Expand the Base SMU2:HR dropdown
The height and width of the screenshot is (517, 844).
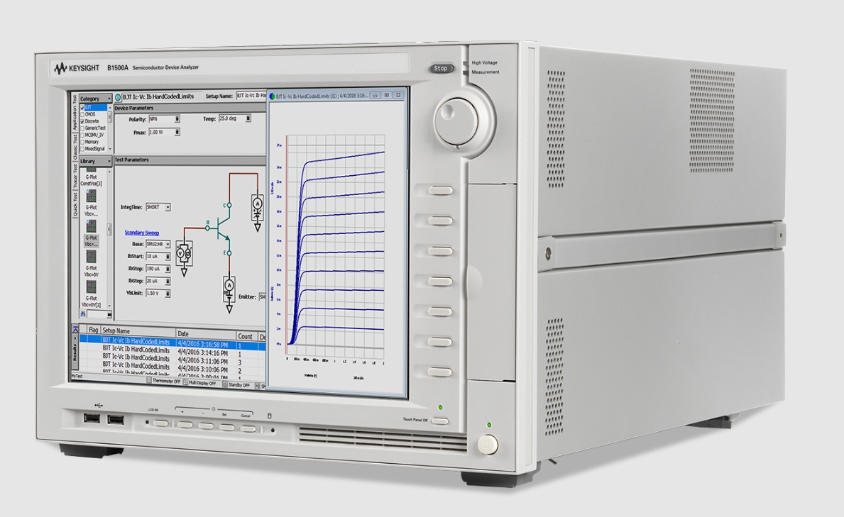[x=168, y=244]
